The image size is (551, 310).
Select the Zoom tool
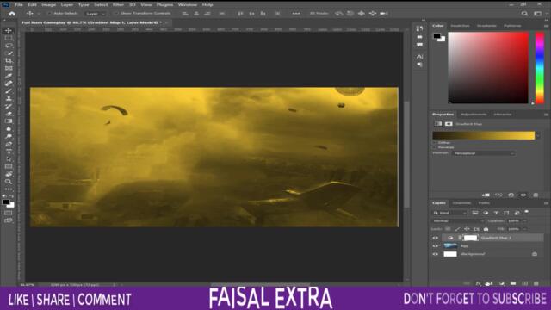coord(9,182)
